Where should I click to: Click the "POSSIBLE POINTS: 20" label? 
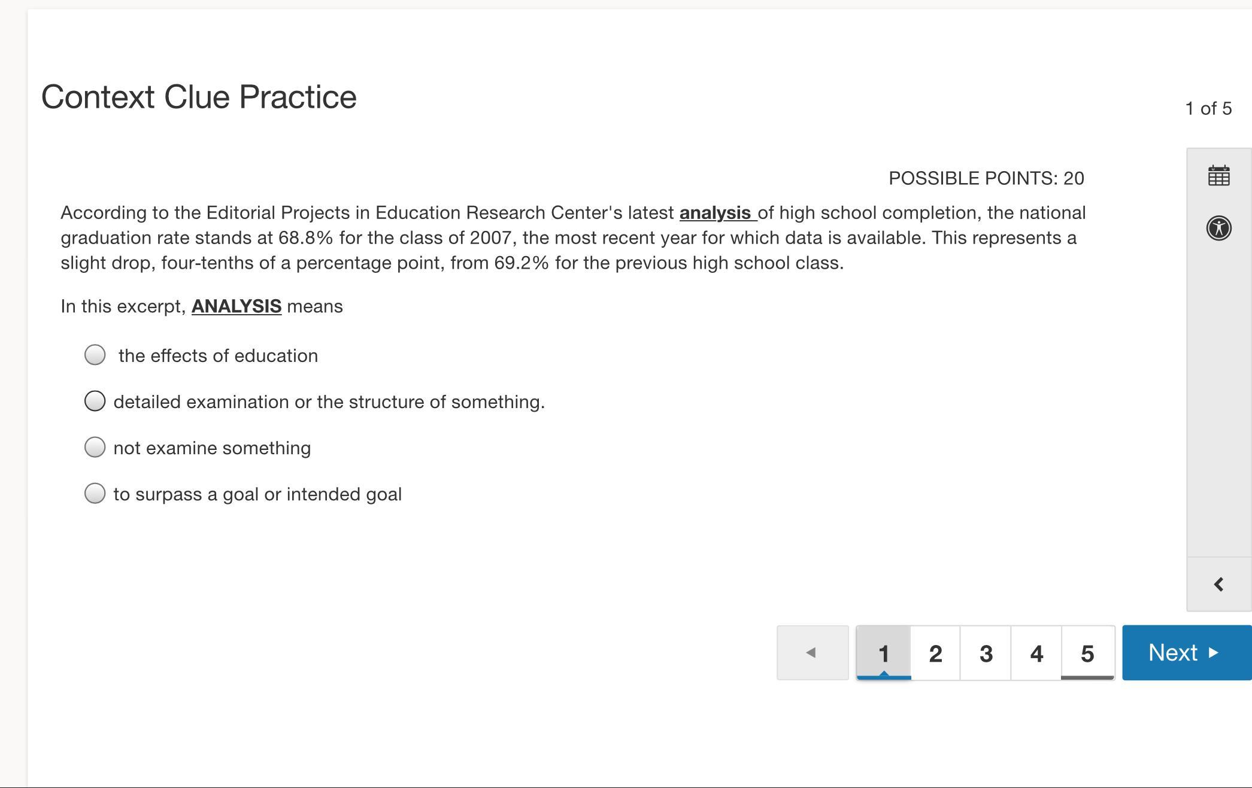pyautogui.click(x=986, y=178)
